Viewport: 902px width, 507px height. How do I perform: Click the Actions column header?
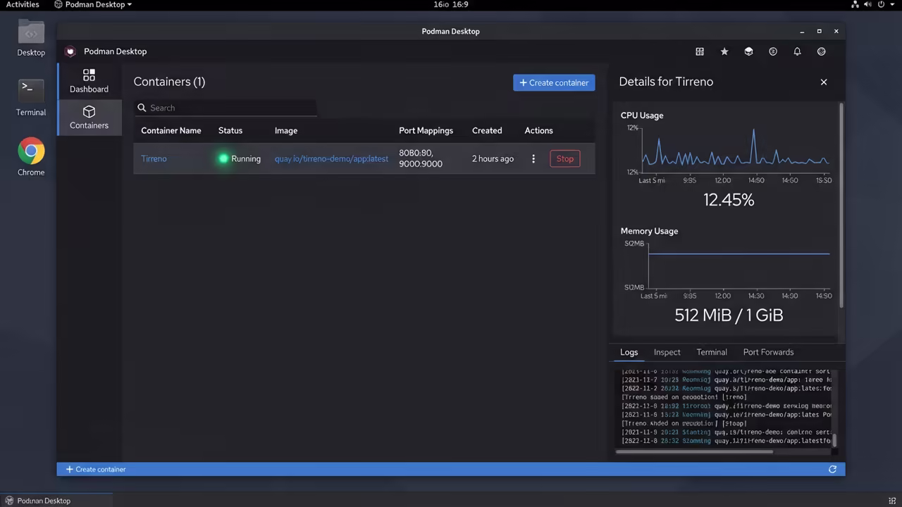click(x=538, y=130)
